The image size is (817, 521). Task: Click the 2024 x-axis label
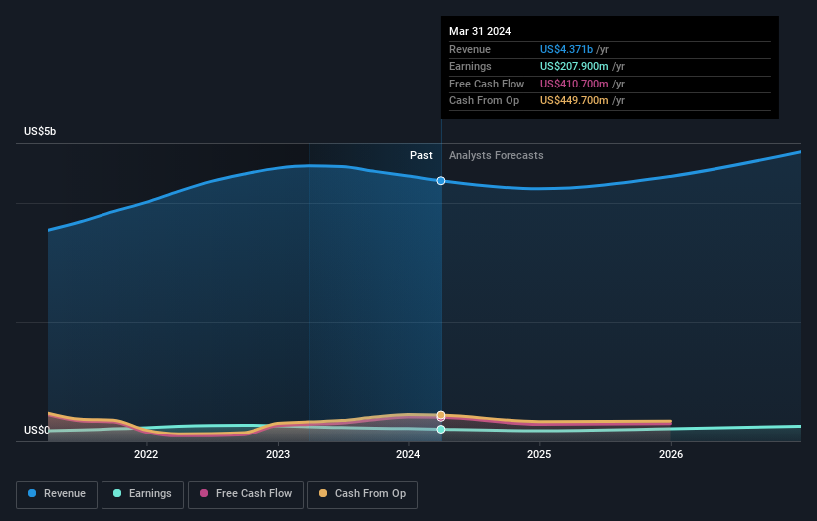pos(408,455)
